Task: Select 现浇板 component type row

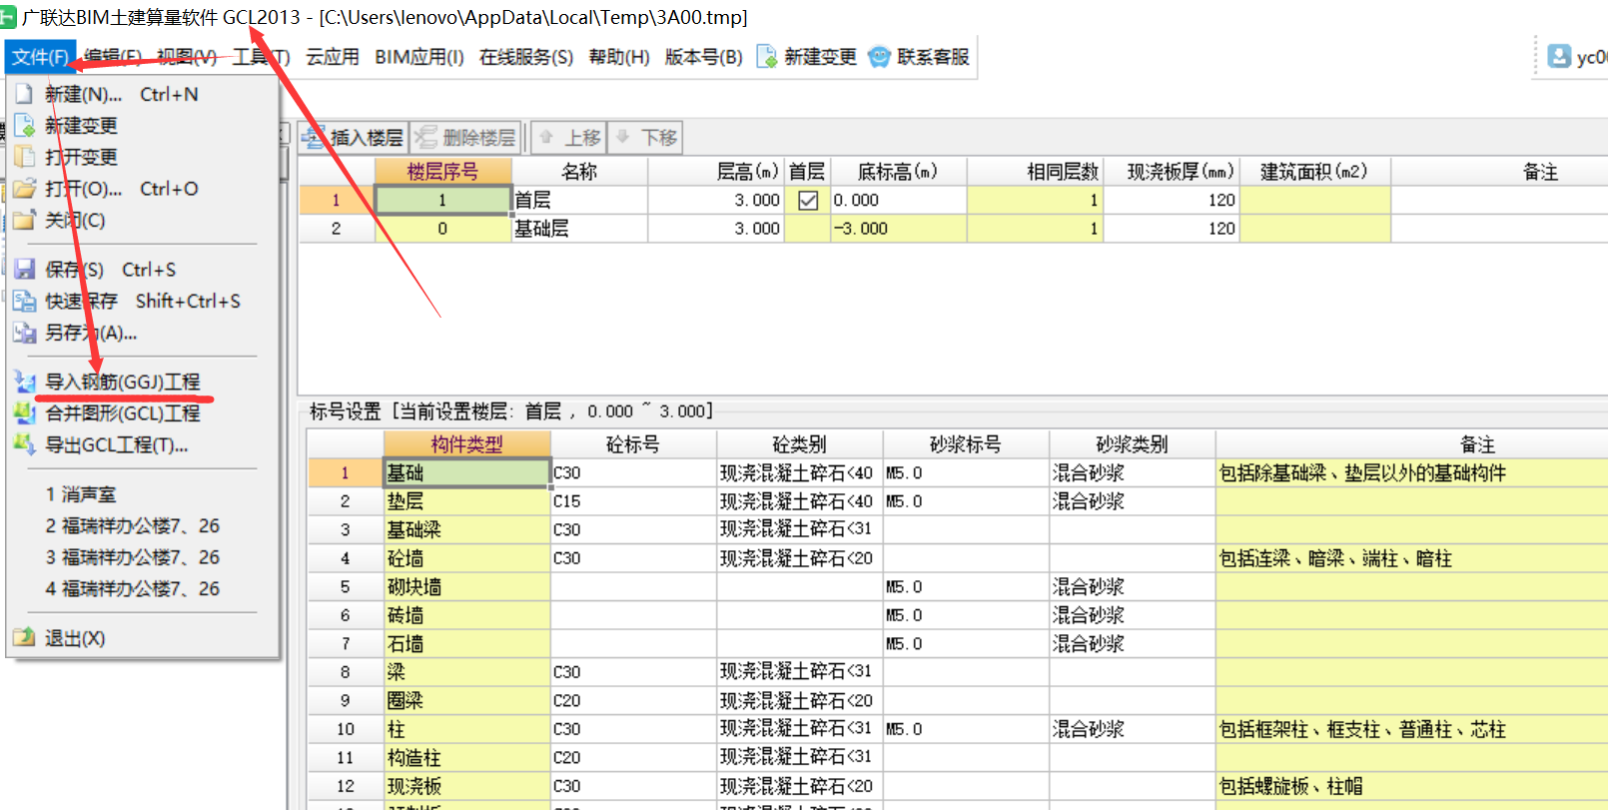Action: click(x=467, y=786)
